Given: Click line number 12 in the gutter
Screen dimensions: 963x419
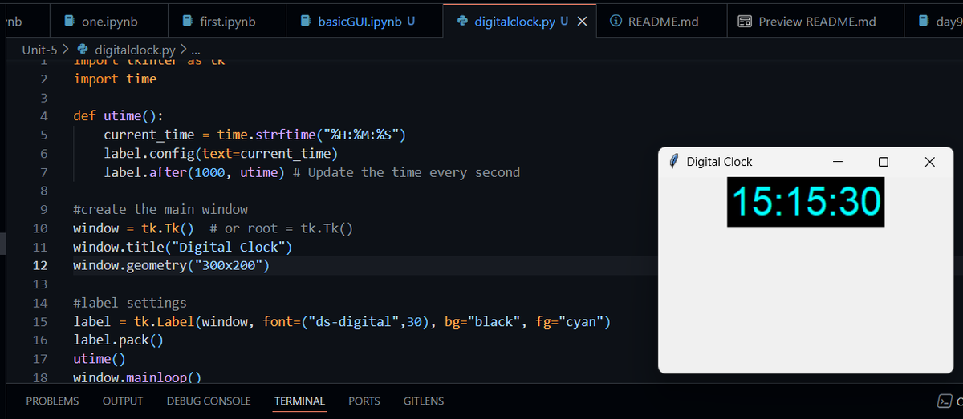Looking at the screenshot, I should point(39,265).
